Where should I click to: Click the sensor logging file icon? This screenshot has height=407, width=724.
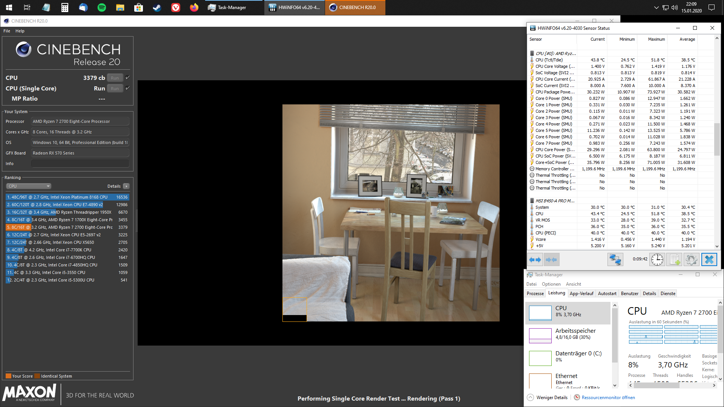pyautogui.click(x=674, y=260)
